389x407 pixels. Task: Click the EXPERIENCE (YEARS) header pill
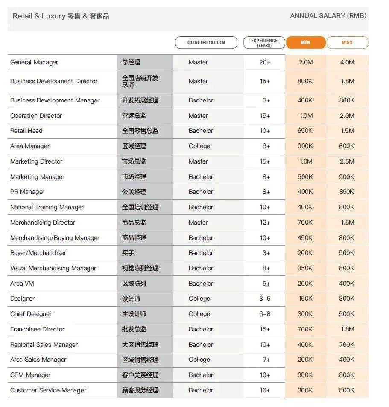pyautogui.click(x=264, y=43)
